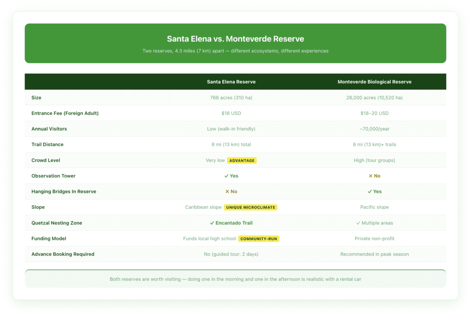The image size is (474, 312).
Task: Click the Advance Booking Required row label
Action: tap(62, 254)
